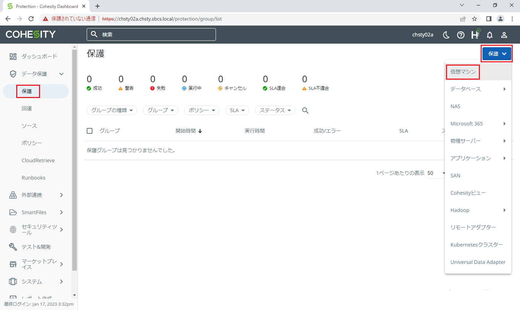Click the sidebar vertical scrollbar

click(75, 160)
